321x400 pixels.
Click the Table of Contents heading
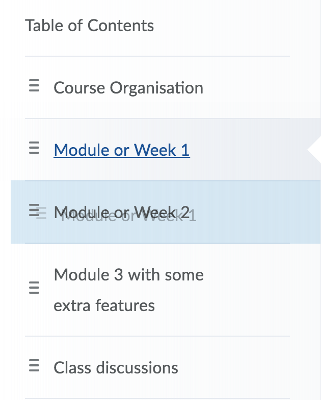coord(90,26)
